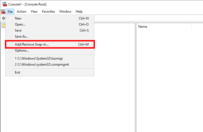Image resolution: width=203 pixels, height=132 pixels.
Task: Click Exit in the File menu
Action: pyautogui.click(x=17, y=72)
